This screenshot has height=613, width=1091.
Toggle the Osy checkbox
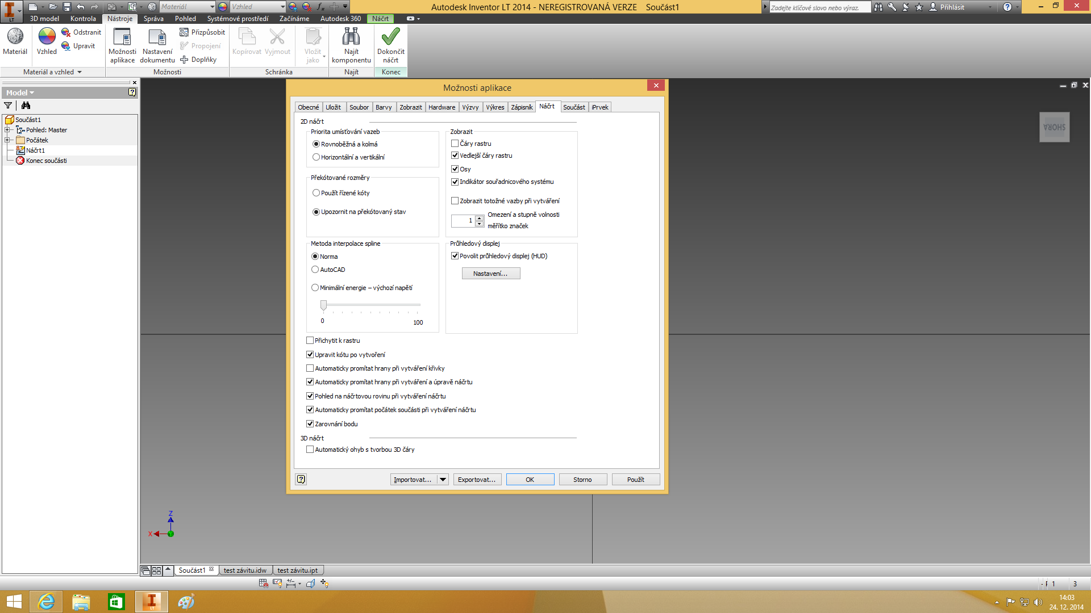click(455, 169)
